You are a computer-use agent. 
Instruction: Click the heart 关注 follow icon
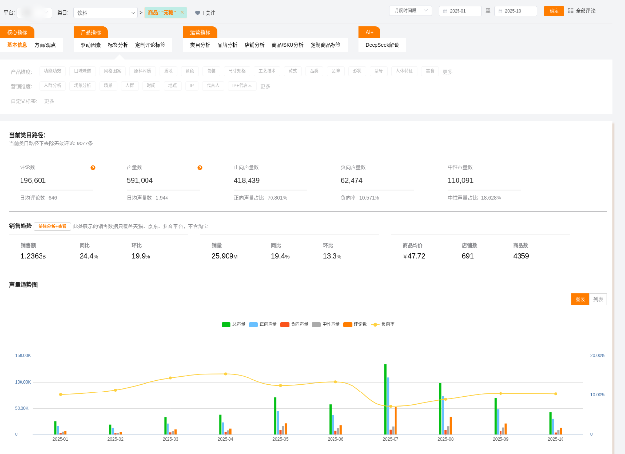tap(198, 13)
